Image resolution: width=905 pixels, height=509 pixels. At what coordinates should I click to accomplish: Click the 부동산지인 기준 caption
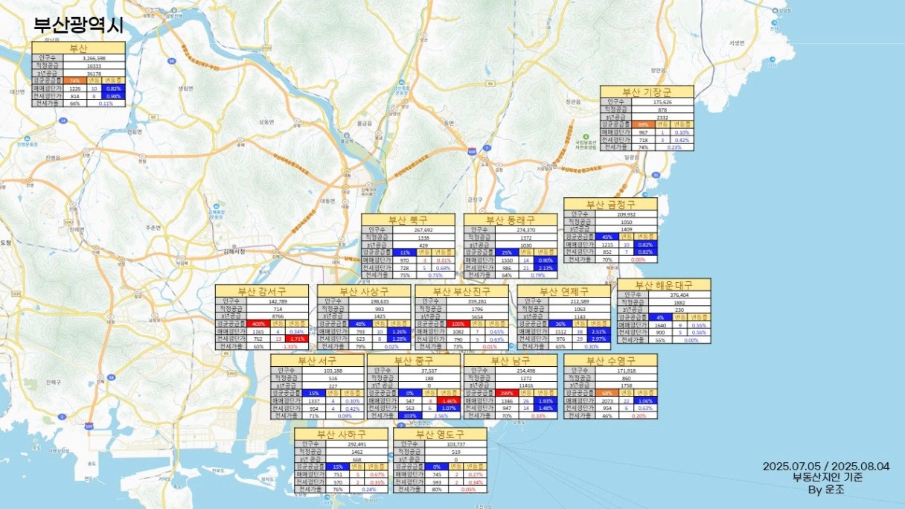(x=828, y=478)
